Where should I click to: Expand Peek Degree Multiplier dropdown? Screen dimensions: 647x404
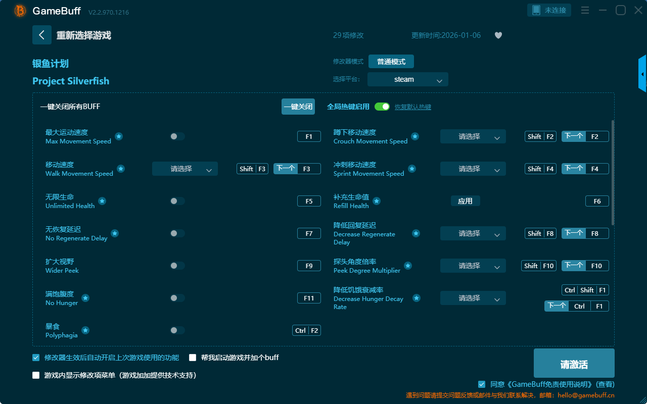click(473, 266)
